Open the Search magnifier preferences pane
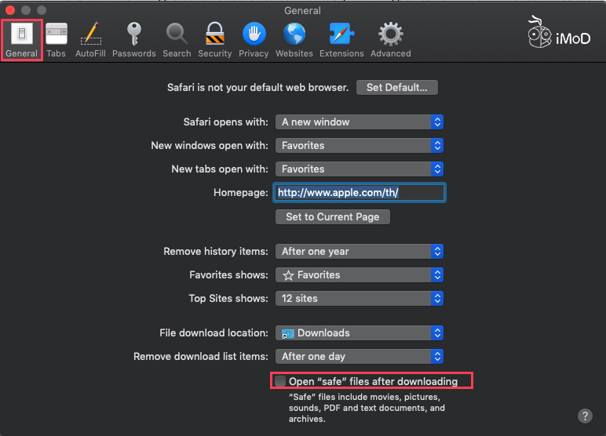Screen dimensions: 606x436 (177, 40)
